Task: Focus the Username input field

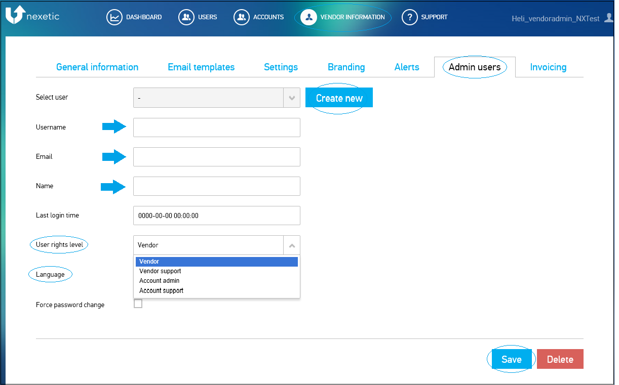Action: coord(217,127)
